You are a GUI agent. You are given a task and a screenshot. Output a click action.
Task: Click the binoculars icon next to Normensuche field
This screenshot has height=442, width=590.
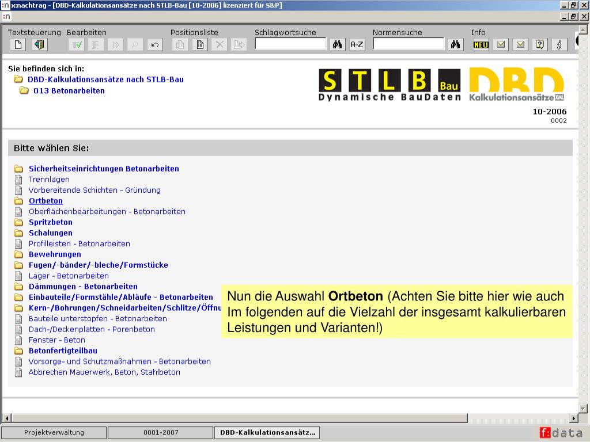[x=455, y=45]
